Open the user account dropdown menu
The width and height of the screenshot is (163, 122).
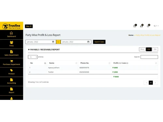point(156,26)
